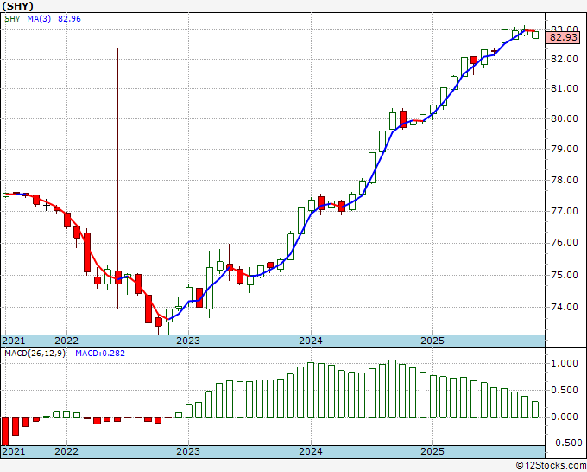Click the 0.500 MACD axis label
Screen dimensions: 587x472
pos(565,390)
